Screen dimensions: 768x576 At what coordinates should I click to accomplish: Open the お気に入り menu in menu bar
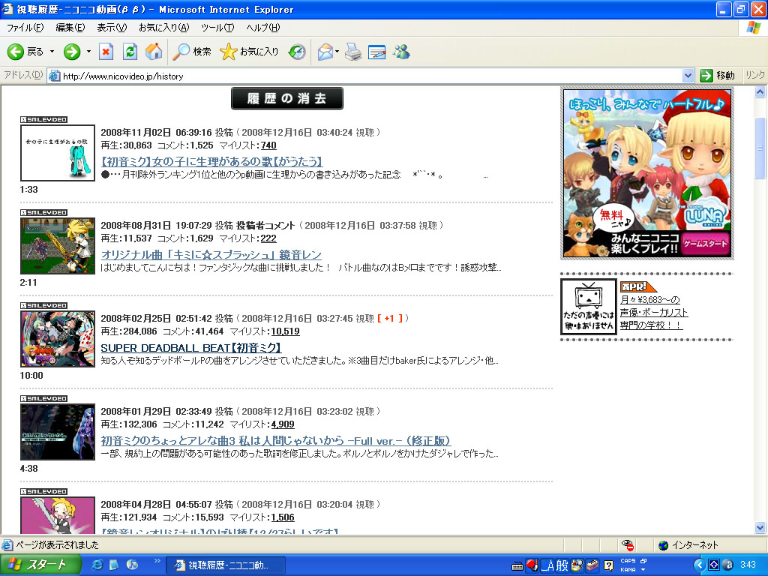click(163, 28)
